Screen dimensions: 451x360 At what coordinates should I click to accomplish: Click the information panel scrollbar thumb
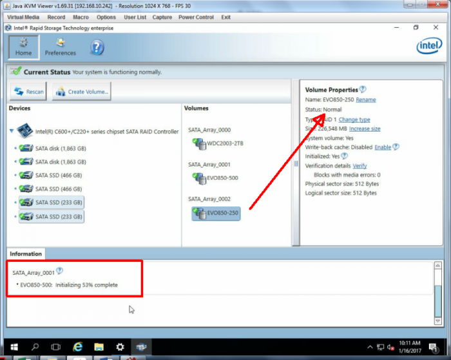(x=437, y=301)
